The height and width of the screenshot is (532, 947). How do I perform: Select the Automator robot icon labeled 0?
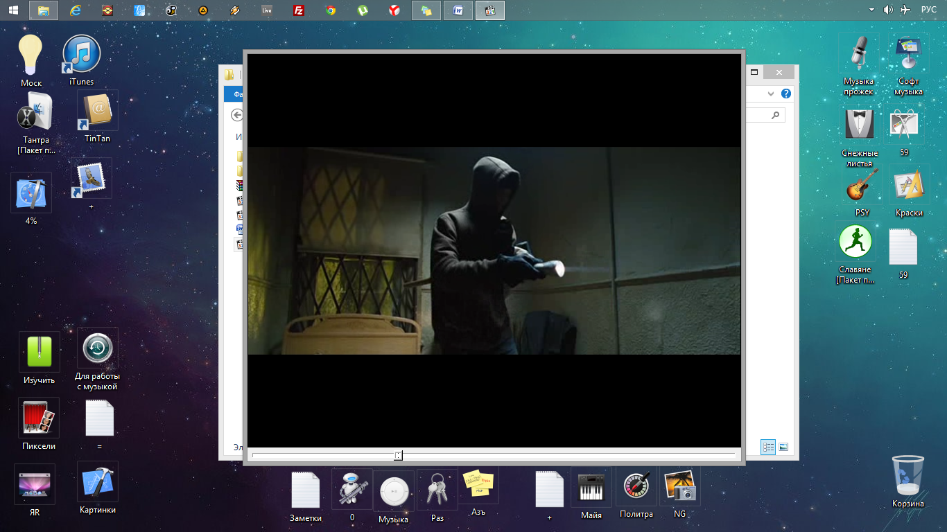[x=352, y=496]
